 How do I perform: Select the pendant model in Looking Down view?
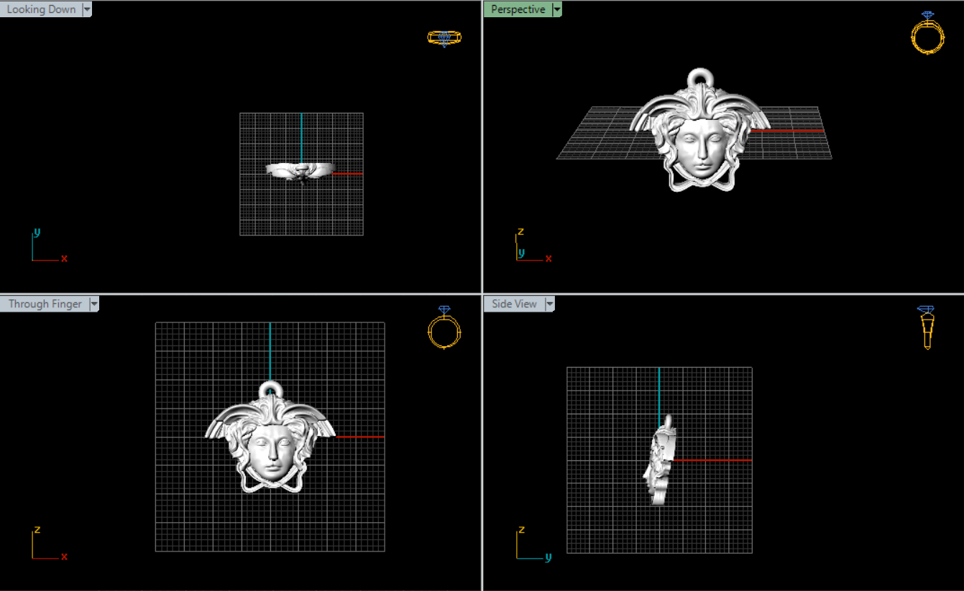[300, 170]
